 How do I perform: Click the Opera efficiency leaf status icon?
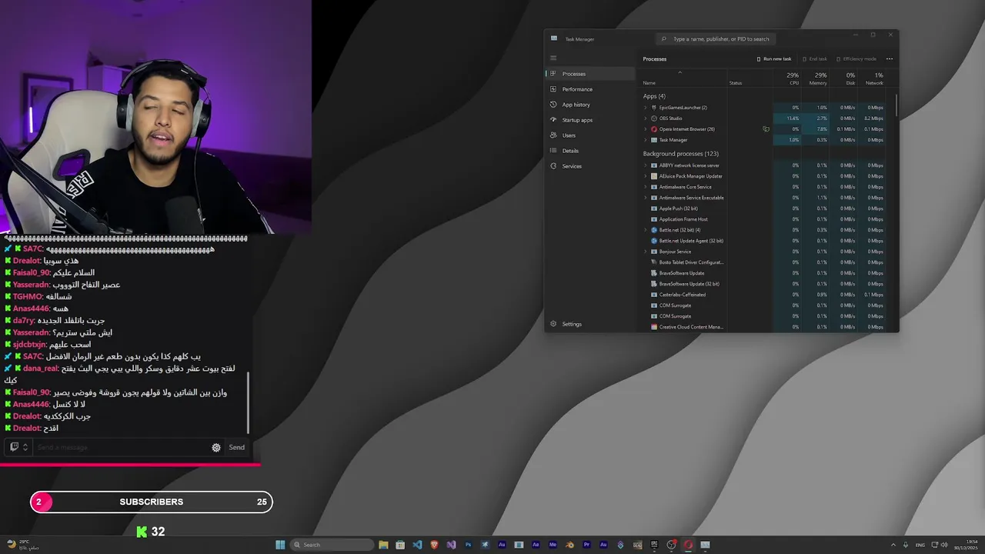click(x=766, y=129)
